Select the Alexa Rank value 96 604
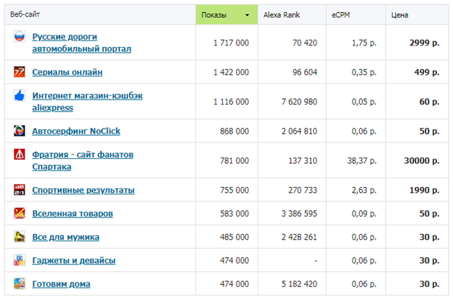 (305, 72)
